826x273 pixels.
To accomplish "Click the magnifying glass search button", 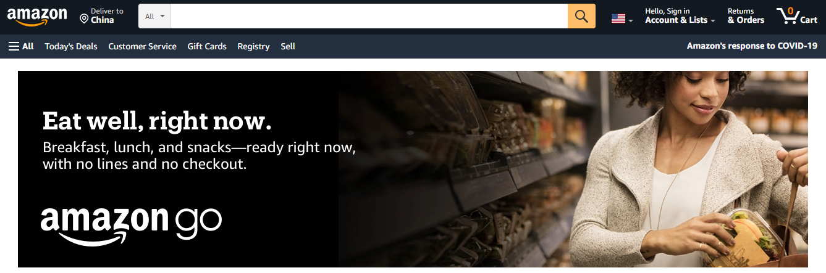I will tap(581, 16).
